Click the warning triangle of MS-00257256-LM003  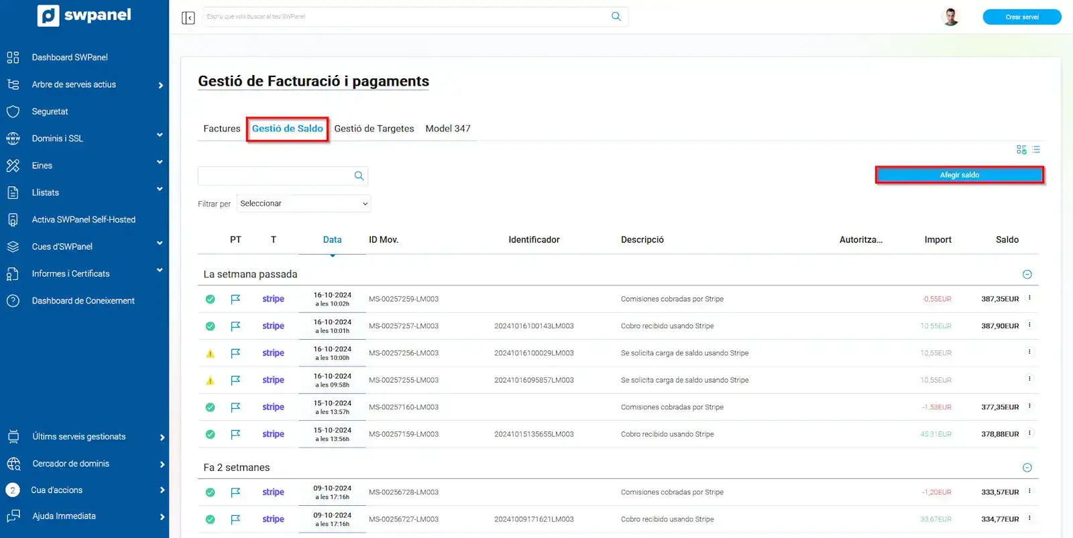[211, 354]
